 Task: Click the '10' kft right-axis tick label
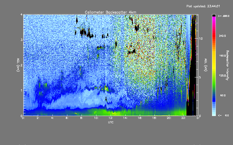pos(201,39)
